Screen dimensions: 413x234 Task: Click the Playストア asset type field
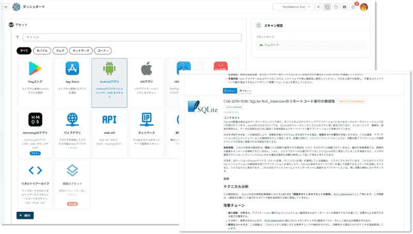click(x=311, y=45)
